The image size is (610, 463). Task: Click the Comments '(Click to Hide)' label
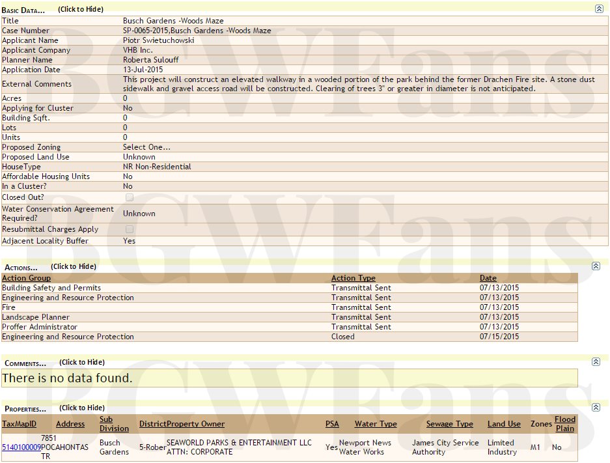(x=82, y=362)
